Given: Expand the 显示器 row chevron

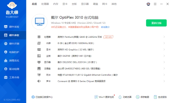Looking at the screenshot, I should [x=164, y=62].
